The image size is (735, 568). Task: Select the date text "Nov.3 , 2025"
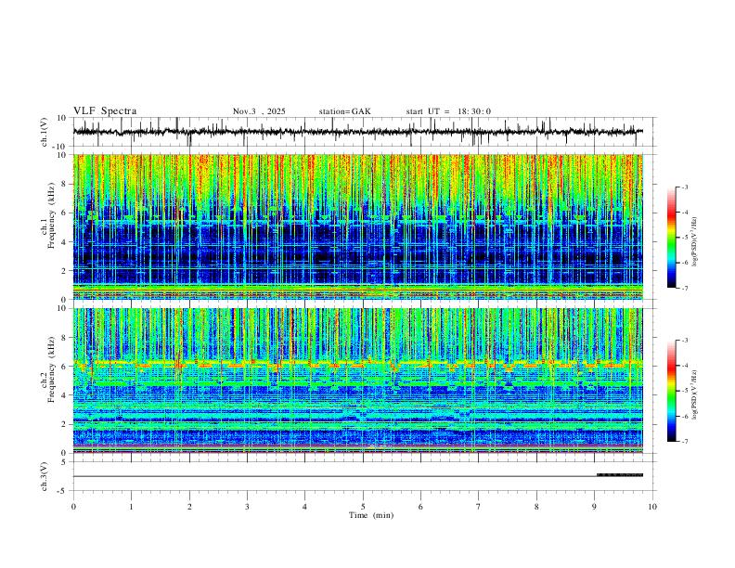click(259, 111)
